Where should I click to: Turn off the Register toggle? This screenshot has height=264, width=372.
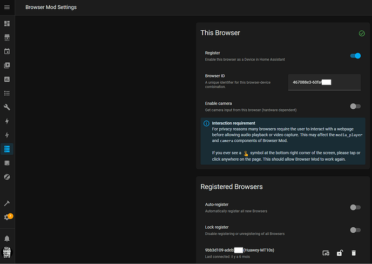355,56
